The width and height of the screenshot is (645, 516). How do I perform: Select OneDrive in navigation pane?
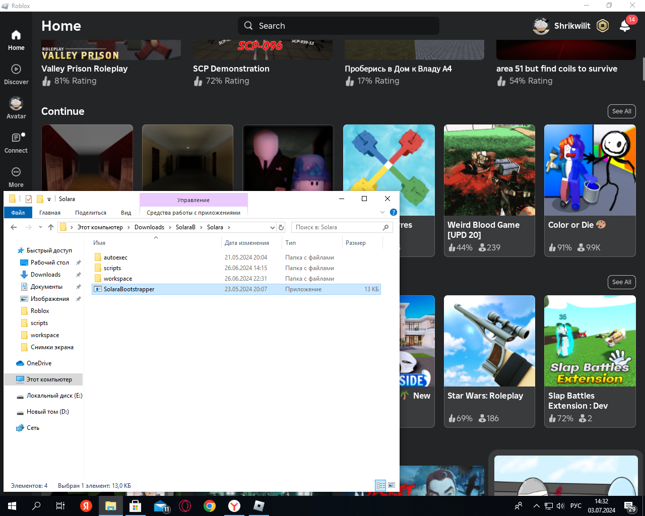(x=39, y=363)
